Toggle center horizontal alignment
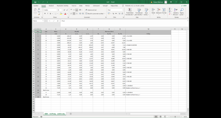The width and height of the screenshot is (221, 118). [x=74, y=14]
